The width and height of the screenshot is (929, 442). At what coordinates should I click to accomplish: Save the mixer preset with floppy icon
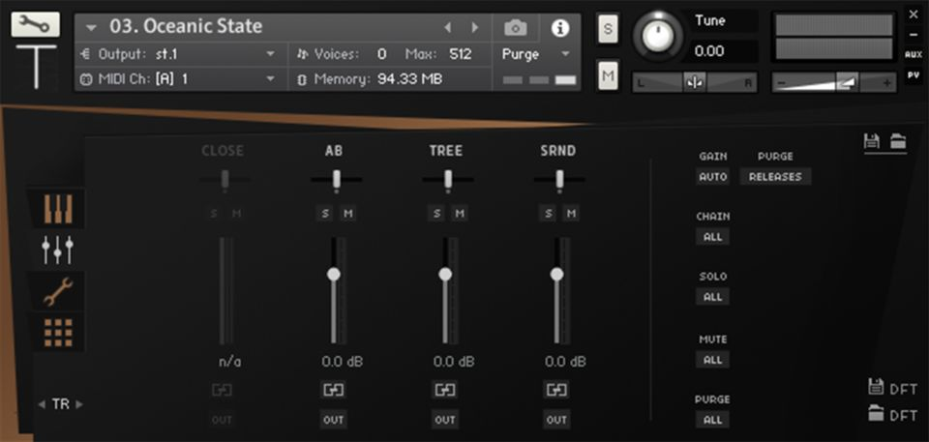[x=872, y=141]
